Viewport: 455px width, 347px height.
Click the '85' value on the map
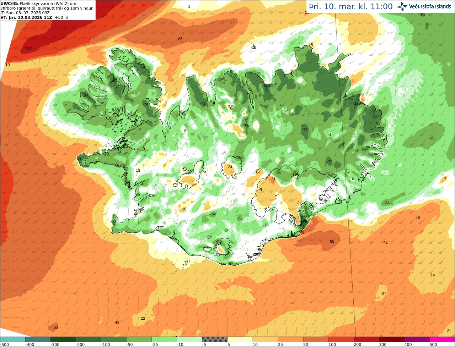(180, 39)
